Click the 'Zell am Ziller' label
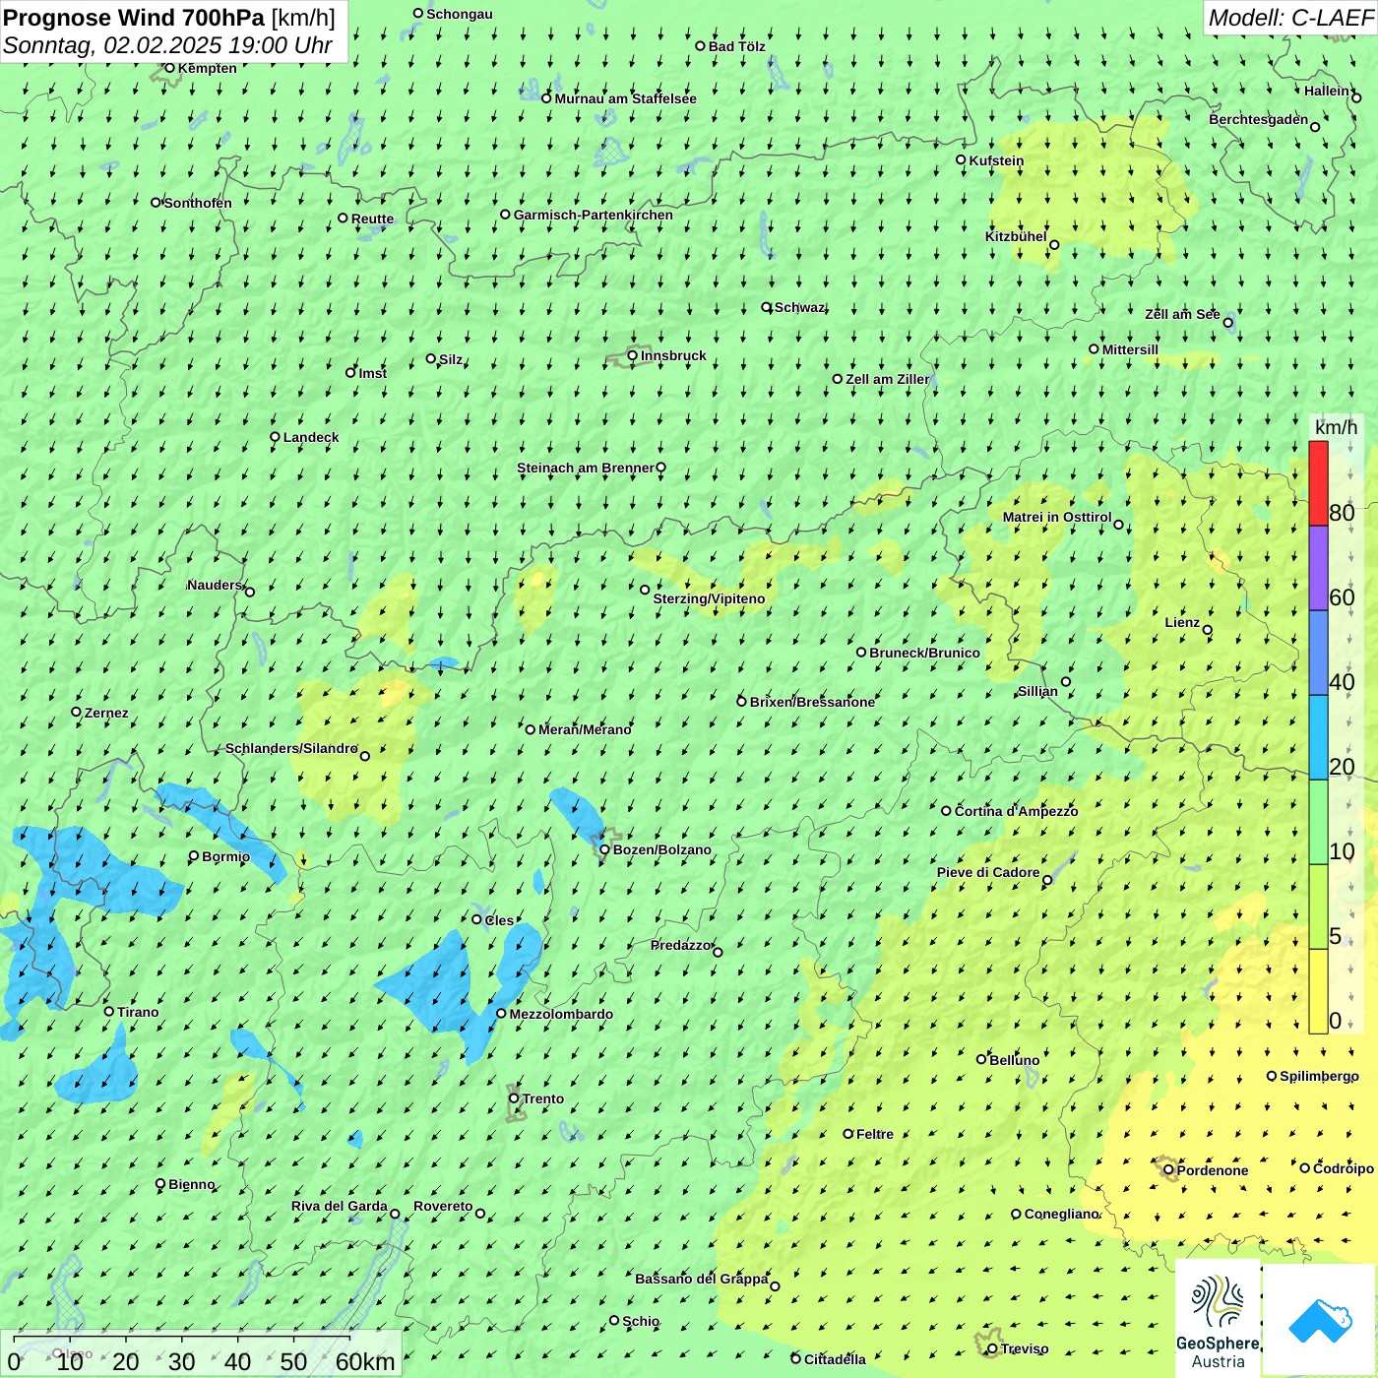Image resolution: width=1378 pixels, height=1378 pixels. (x=887, y=379)
